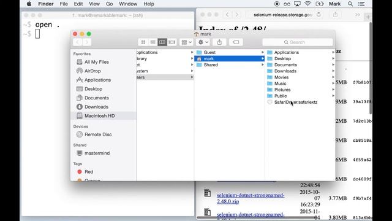The image size is (392, 221).
Task: Open the Mark user menu
Action: (x=334, y=4)
